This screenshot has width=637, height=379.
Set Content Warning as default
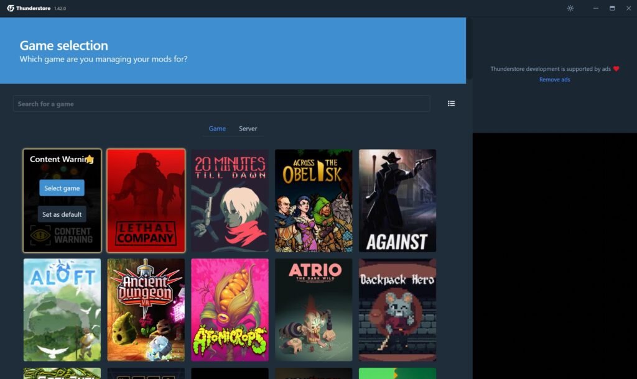click(x=62, y=214)
